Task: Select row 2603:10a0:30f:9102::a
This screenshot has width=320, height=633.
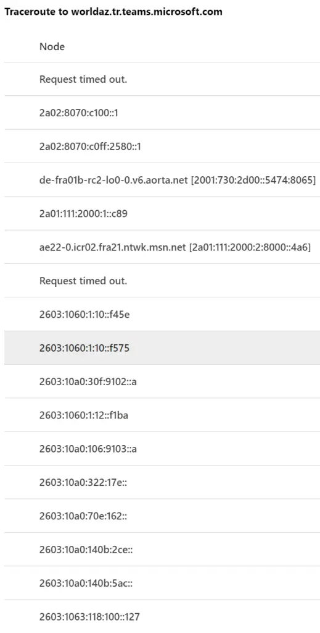Action: pyautogui.click(x=162, y=381)
